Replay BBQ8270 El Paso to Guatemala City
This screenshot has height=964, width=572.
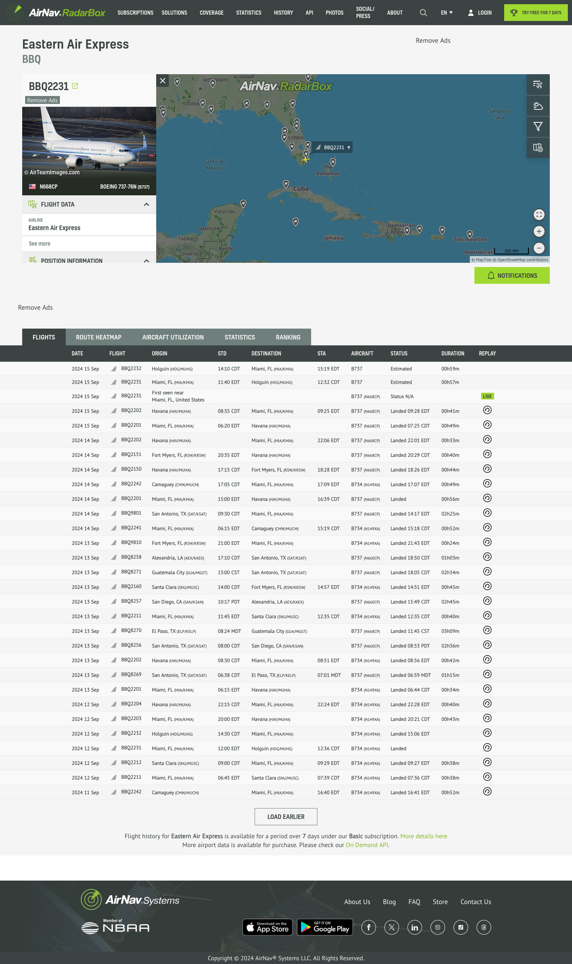tap(487, 630)
